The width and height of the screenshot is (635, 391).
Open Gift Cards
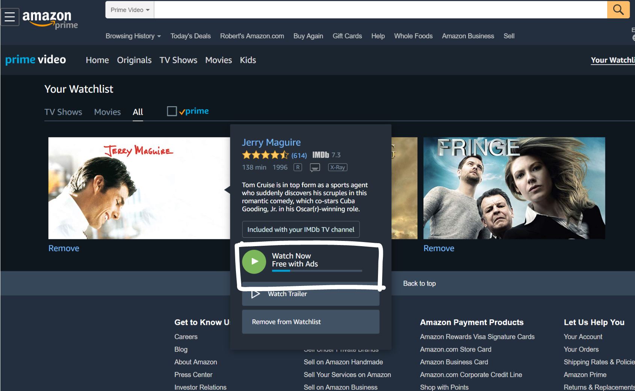(347, 36)
